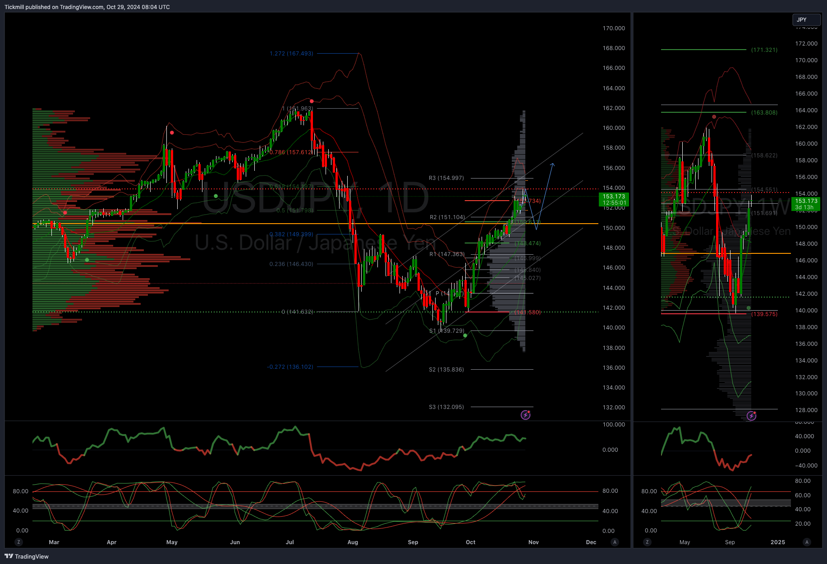
Task: Click the R3 (154.997) pivot label
Action: coord(446,178)
